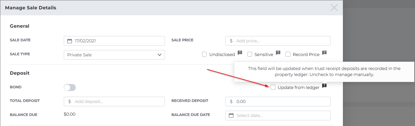
Task: Click the dollar sign in Sale Price
Action: (231, 41)
